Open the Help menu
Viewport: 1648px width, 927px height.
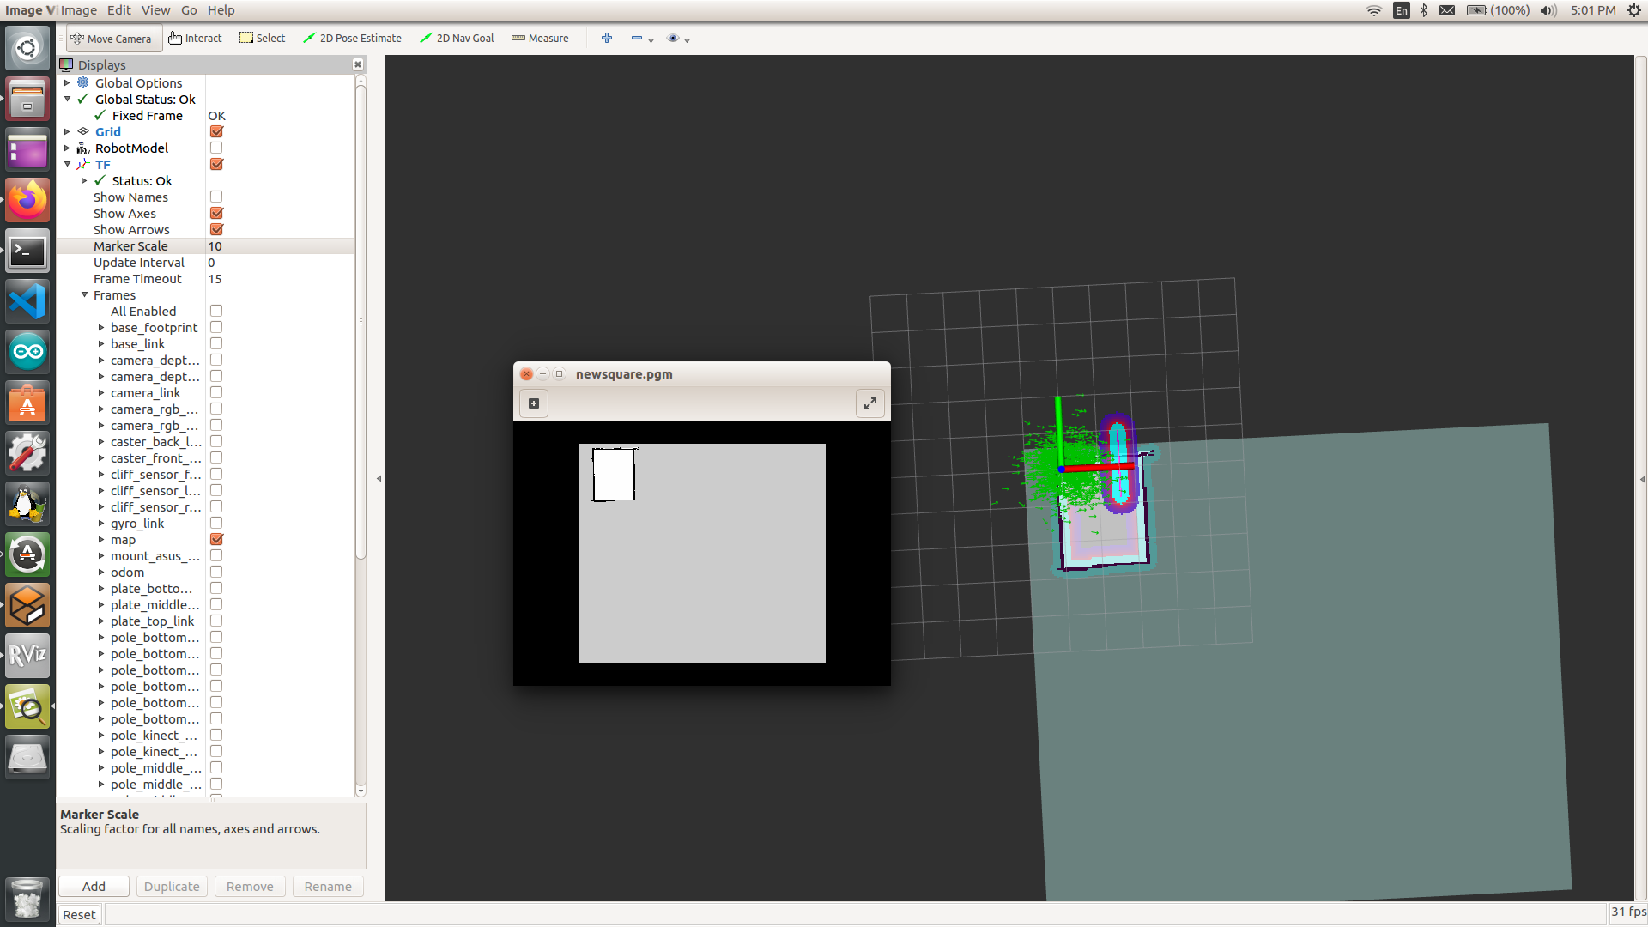click(221, 10)
